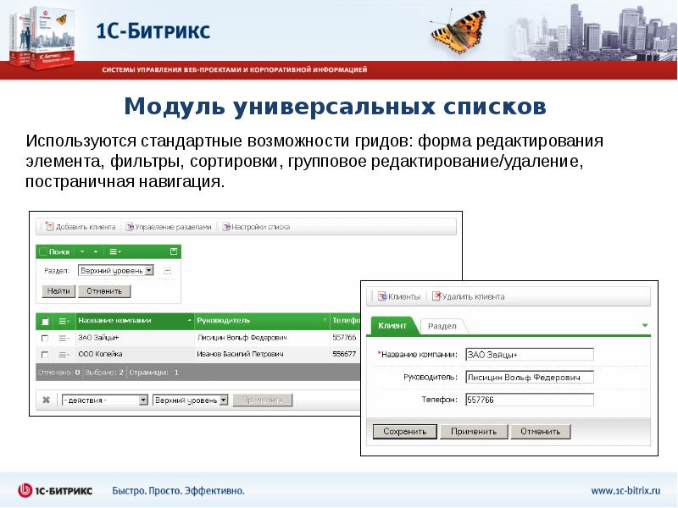The image size is (678, 508).
Task: Collapse the filter with up arrow
Action: (x=96, y=251)
